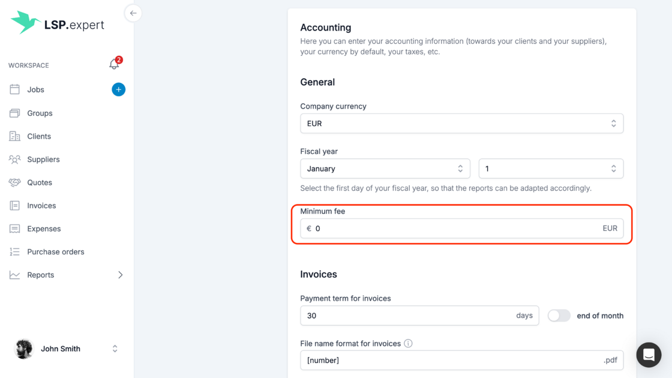Enable the end of month toggle

point(559,316)
